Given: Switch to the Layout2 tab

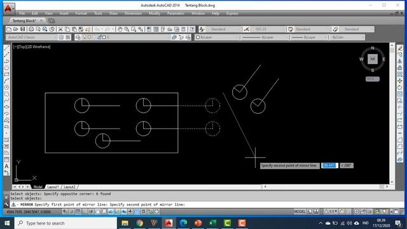Looking at the screenshot, I should coord(69,187).
